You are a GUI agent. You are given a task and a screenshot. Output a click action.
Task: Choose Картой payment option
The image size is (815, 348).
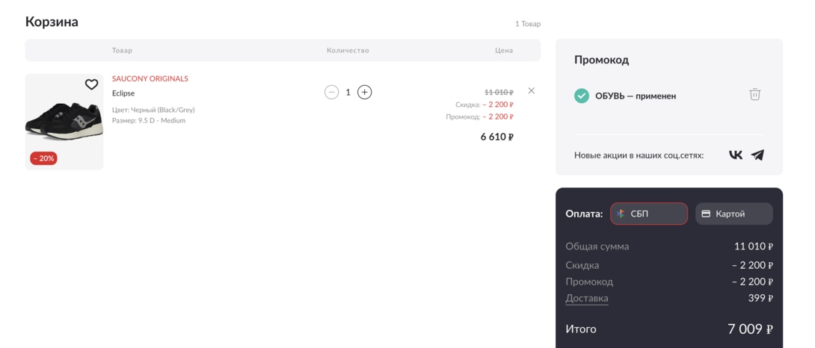733,214
